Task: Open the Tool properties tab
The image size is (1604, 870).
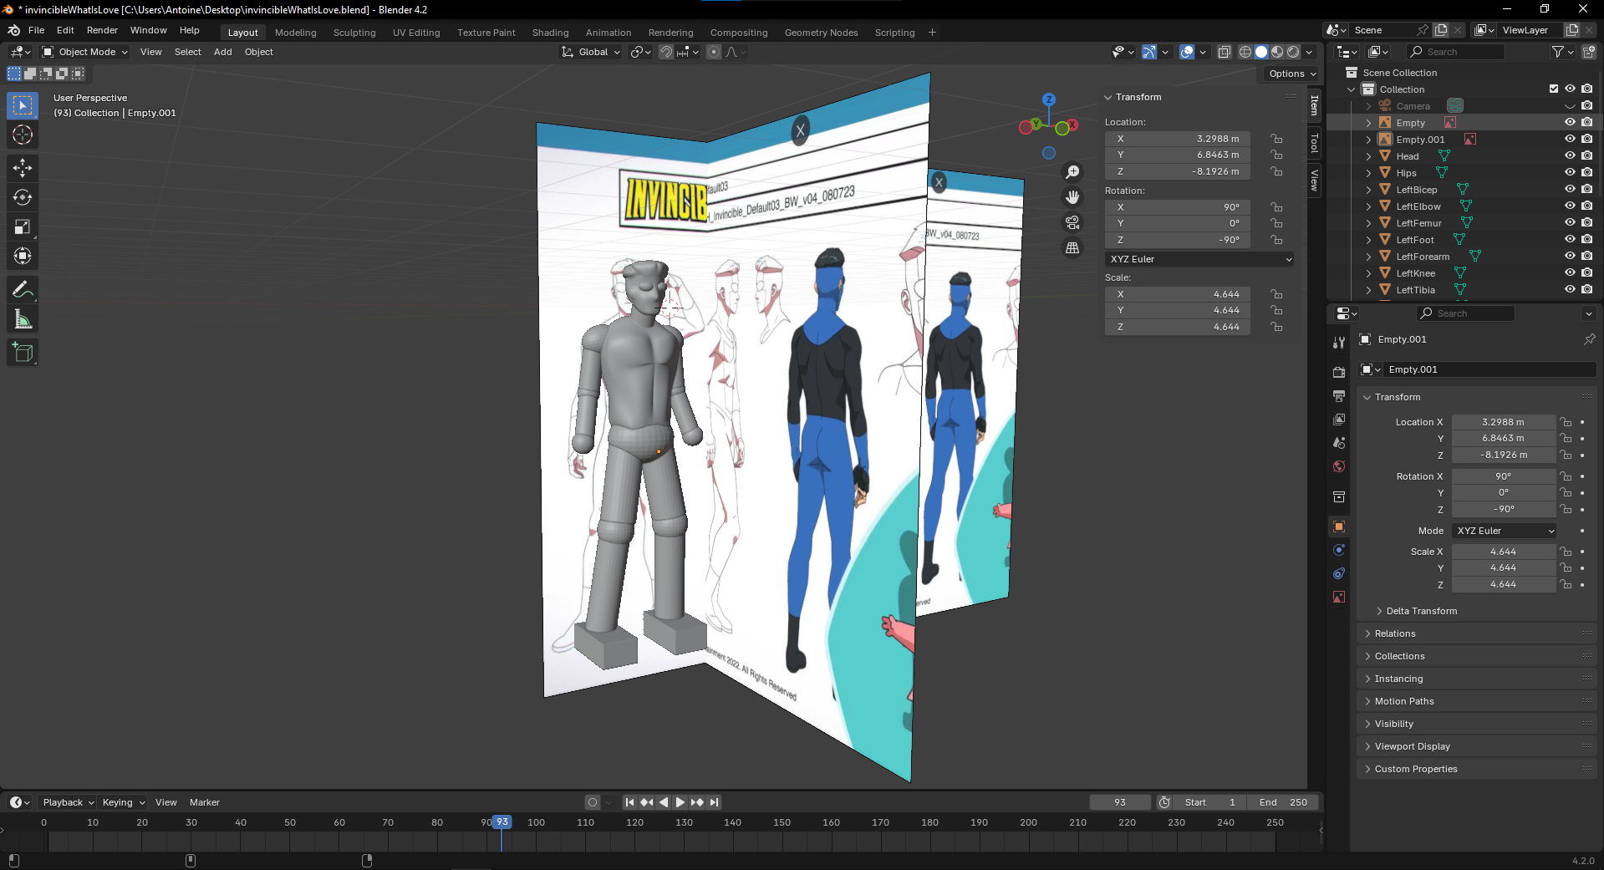Action: (1339, 342)
